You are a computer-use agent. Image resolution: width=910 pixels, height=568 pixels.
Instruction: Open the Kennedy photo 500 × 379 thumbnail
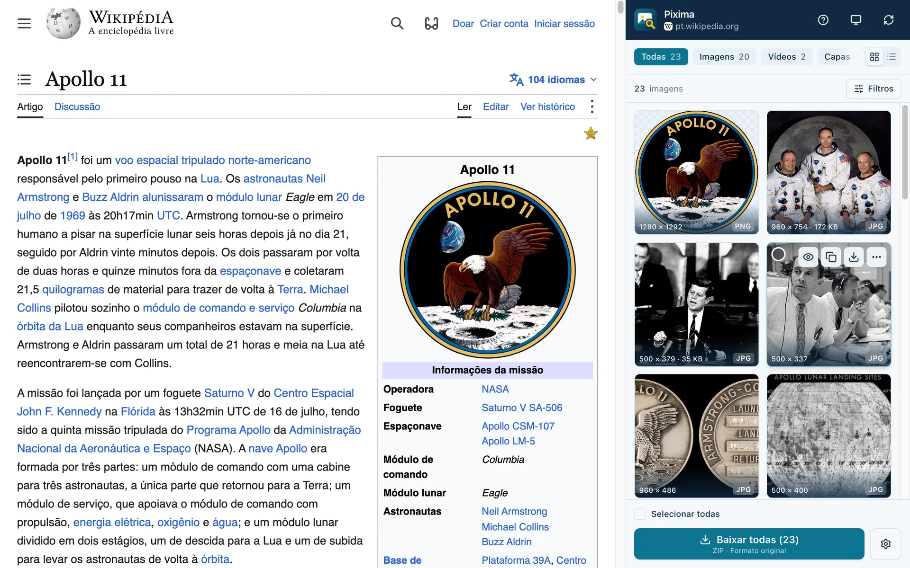(x=696, y=304)
